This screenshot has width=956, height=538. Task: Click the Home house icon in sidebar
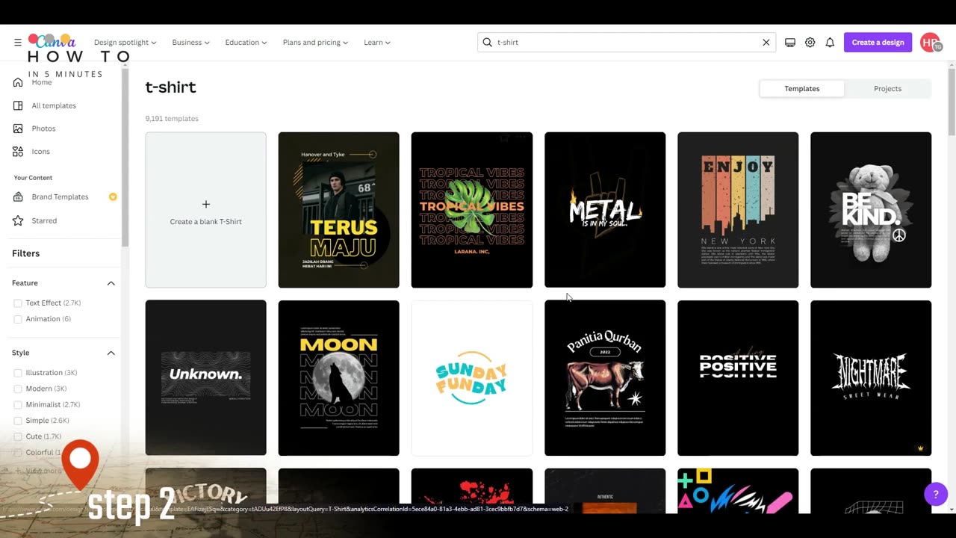coord(18,82)
